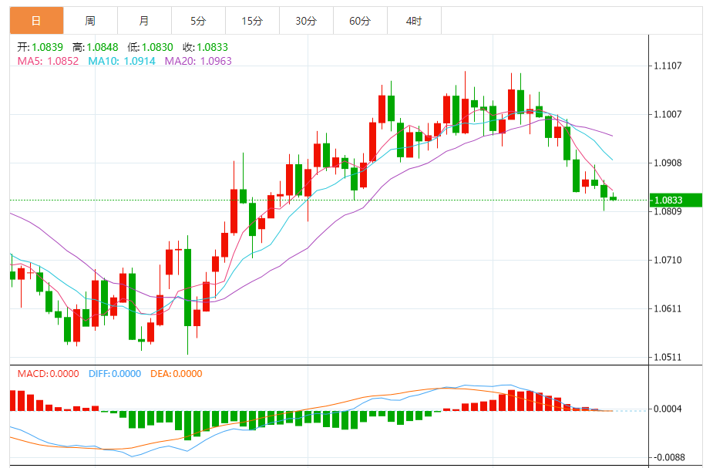
Task: Open the 60分 timeframe tab
Action: [x=360, y=21]
